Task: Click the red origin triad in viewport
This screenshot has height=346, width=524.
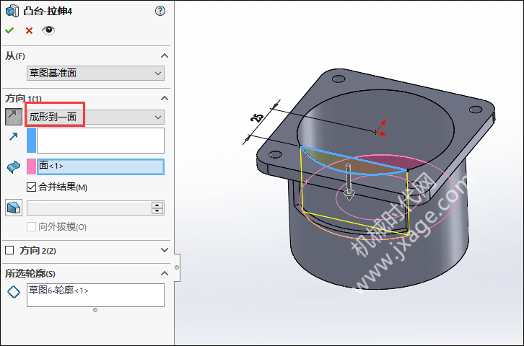Action: click(x=380, y=129)
